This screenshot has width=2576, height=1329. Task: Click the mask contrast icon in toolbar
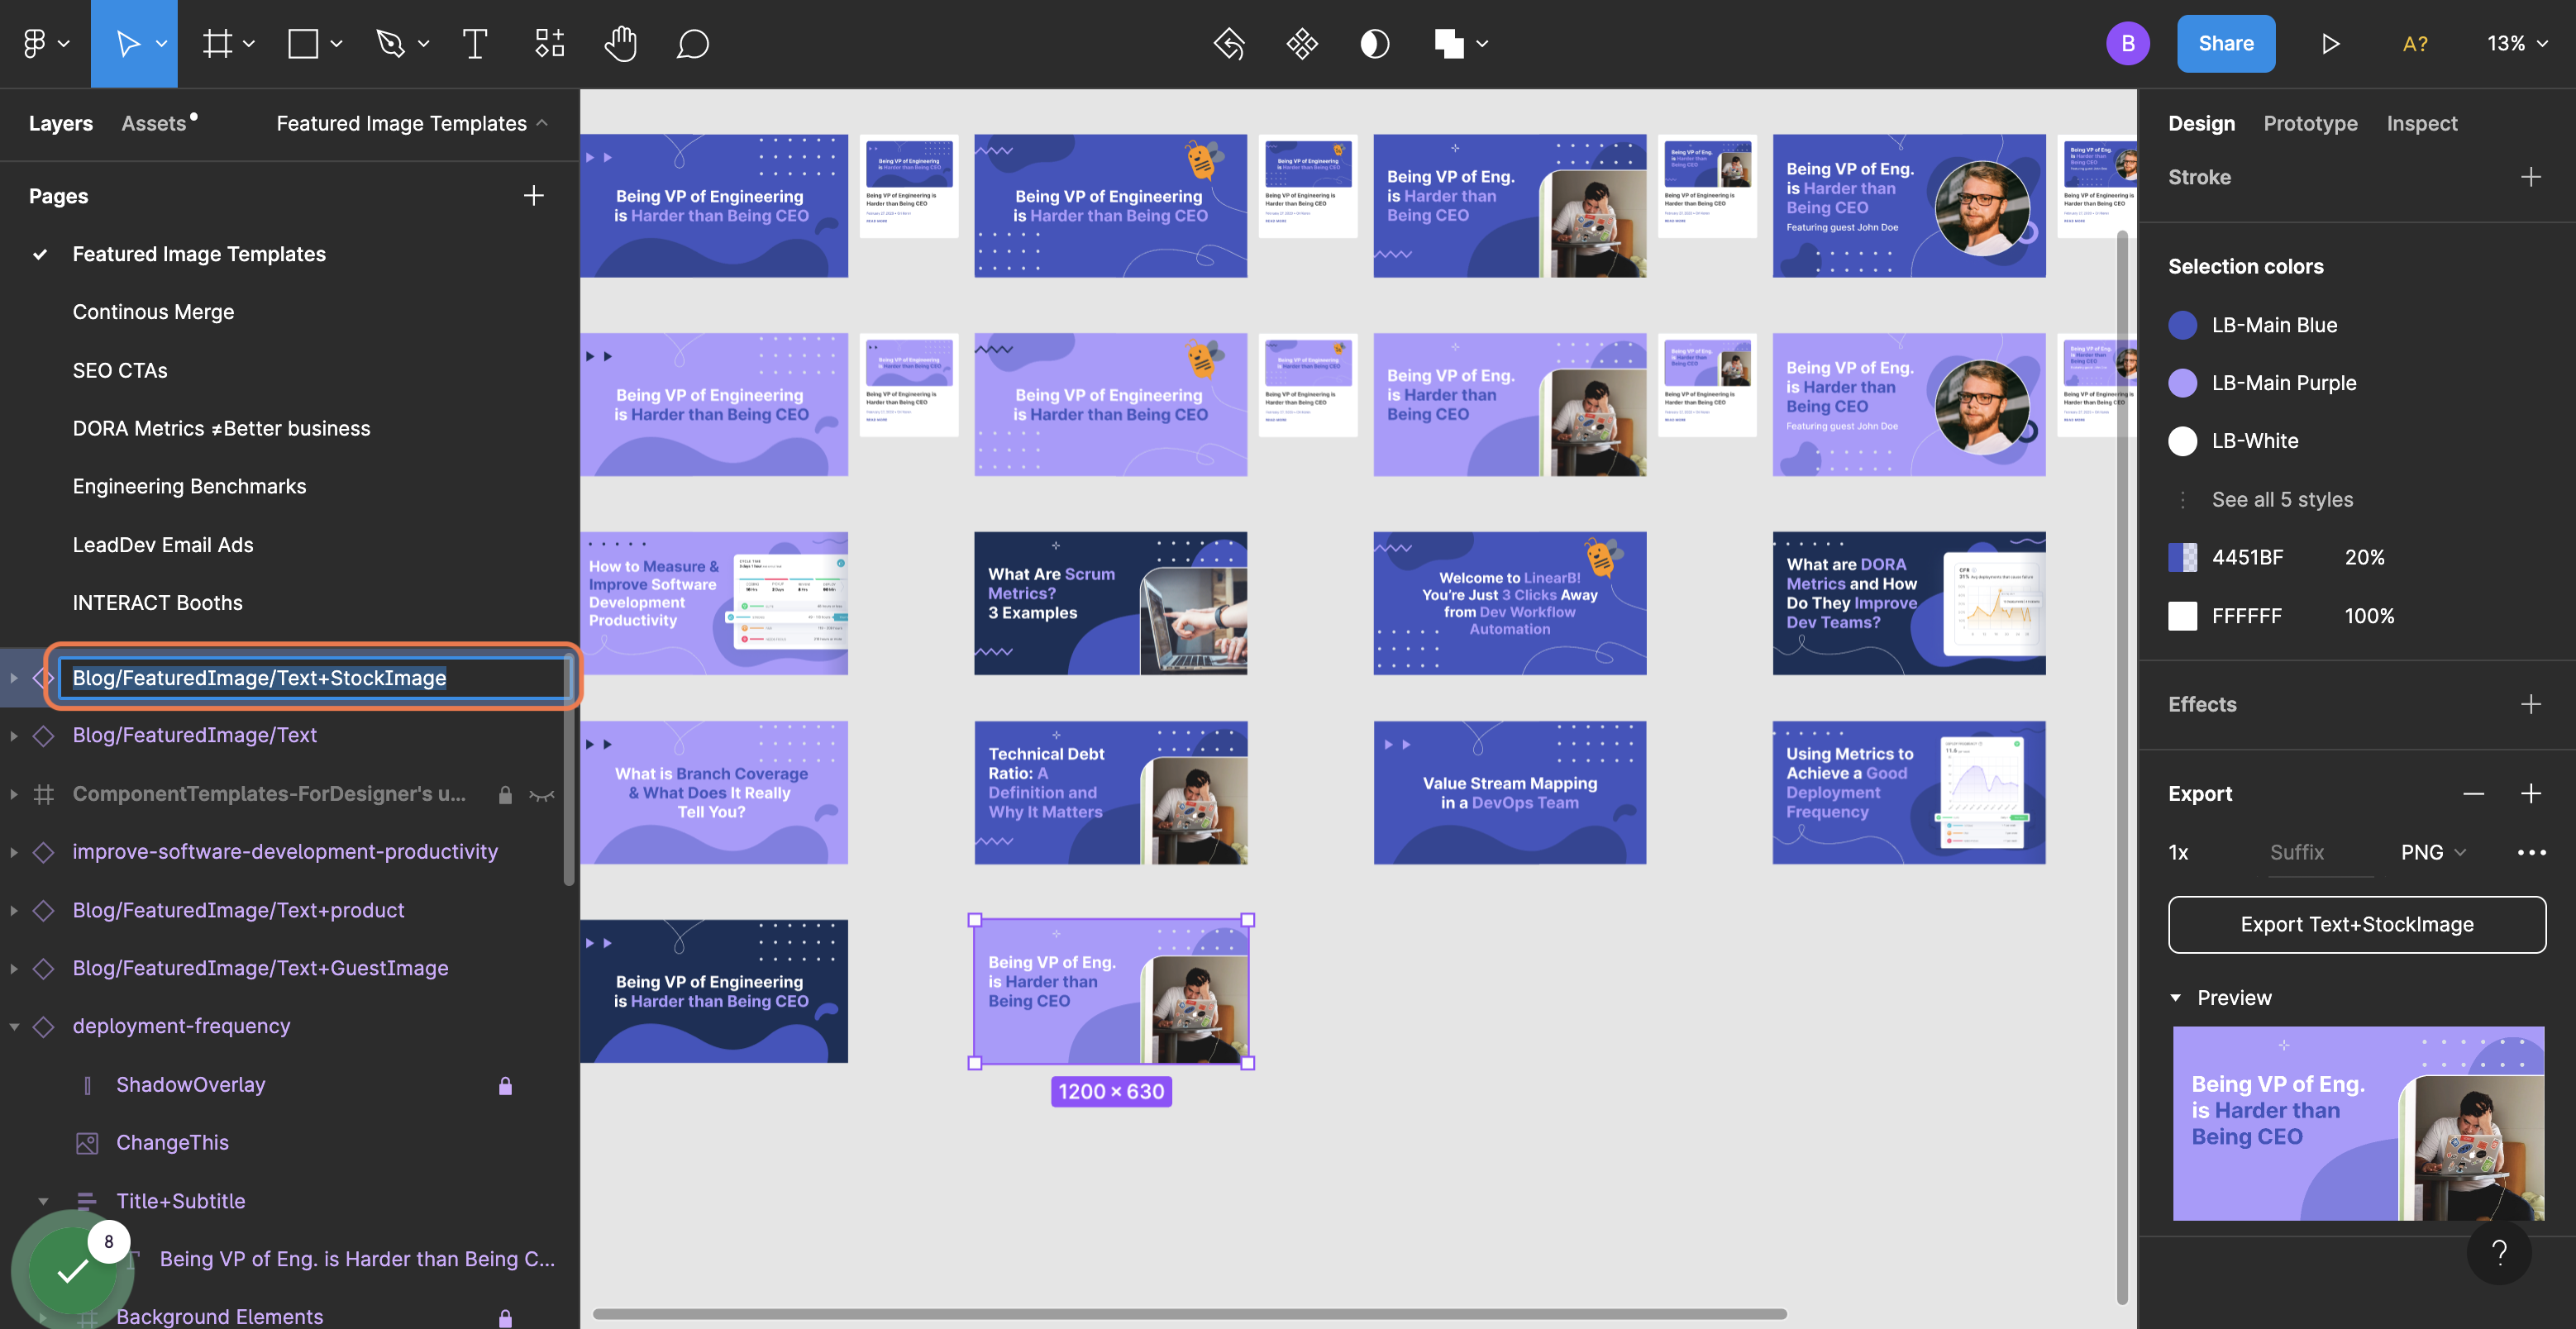click(x=1375, y=43)
